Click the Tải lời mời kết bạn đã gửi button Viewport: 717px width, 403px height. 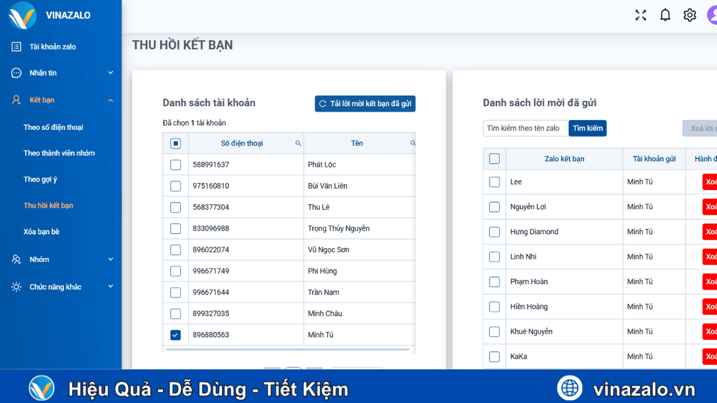point(365,104)
